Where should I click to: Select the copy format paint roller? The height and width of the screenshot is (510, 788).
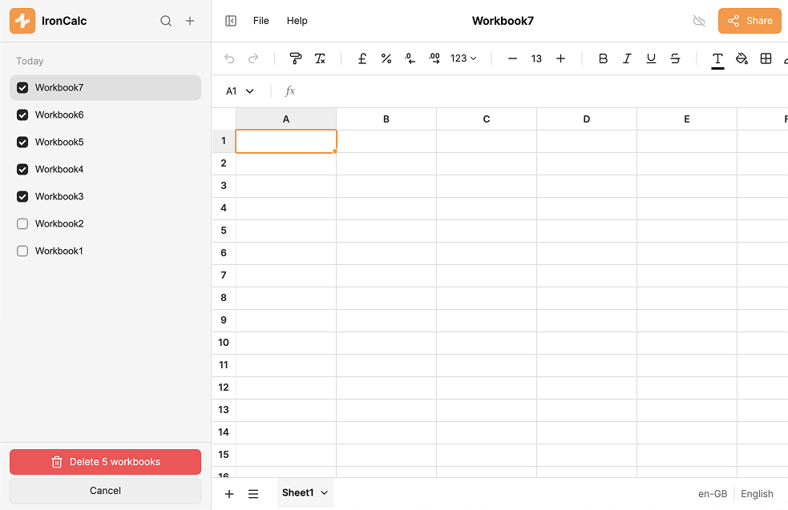[296, 58]
